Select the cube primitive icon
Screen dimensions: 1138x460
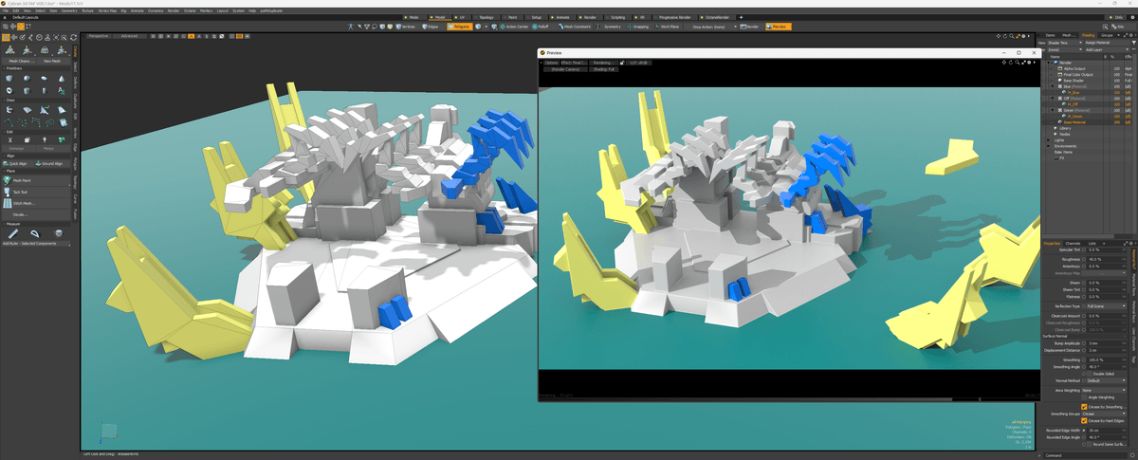click(9, 78)
